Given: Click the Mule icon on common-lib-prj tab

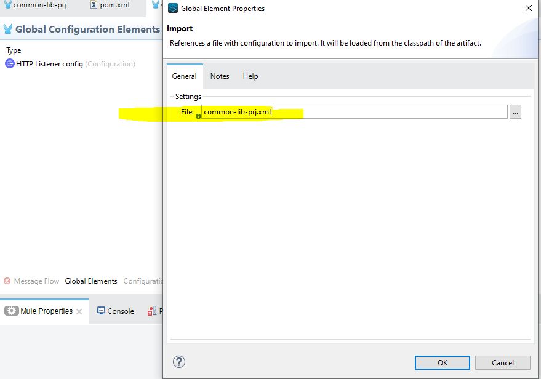Looking at the screenshot, I should [7, 4].
